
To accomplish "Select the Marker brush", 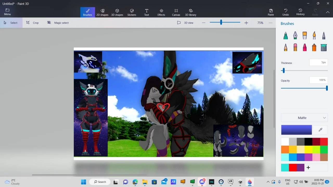I will [286, 36].
